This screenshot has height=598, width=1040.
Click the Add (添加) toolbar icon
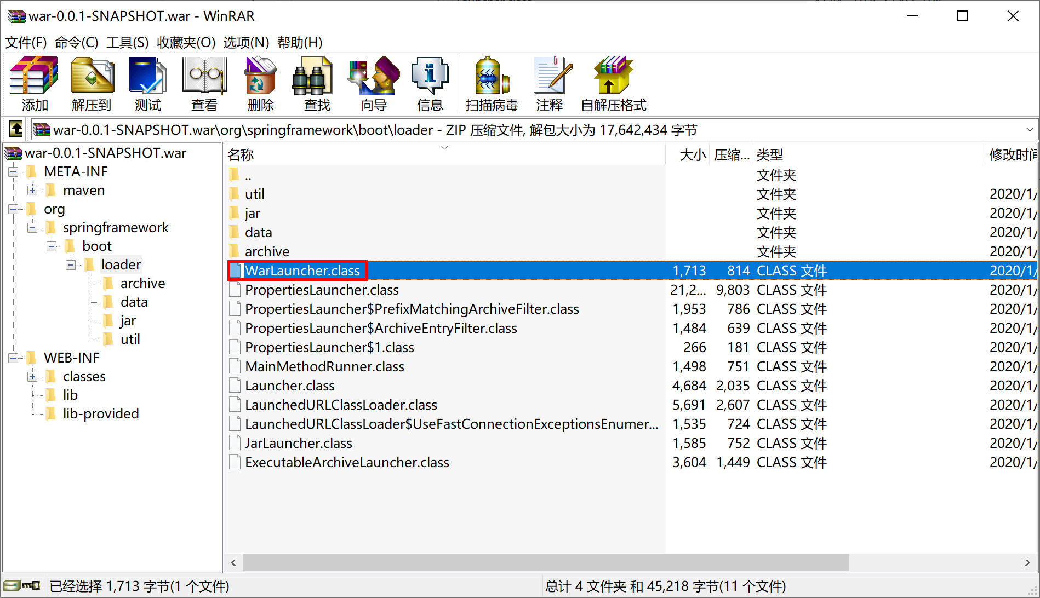pos(35,76)
